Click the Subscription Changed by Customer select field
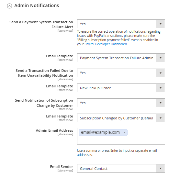Image resolution: width=169 pixels, height=177 pixels. (121, 118)
